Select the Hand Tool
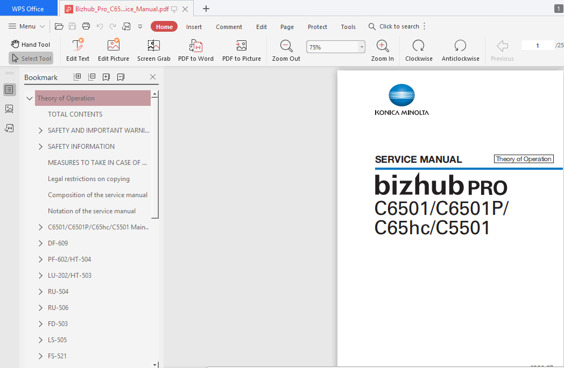The height and width of the screenshot is (368, 564). click(x=31, y=44)
